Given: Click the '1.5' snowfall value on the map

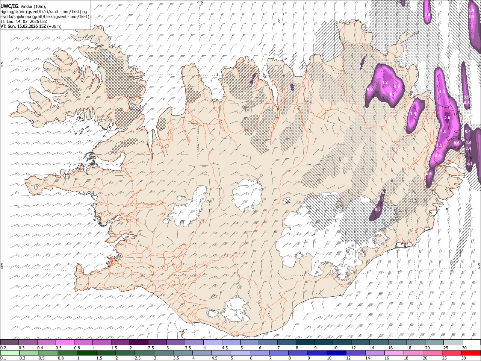Looking at the screenshot, I should click(x=440, y=145).
